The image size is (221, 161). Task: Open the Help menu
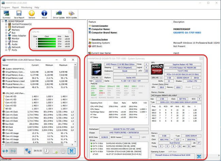pos(37,7)
